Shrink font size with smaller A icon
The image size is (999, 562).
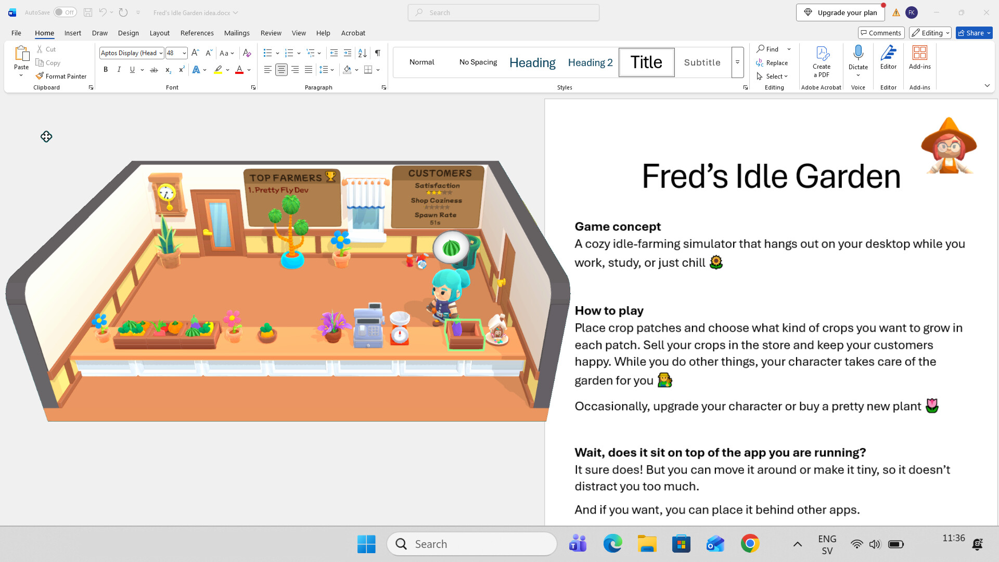(209, 53)
